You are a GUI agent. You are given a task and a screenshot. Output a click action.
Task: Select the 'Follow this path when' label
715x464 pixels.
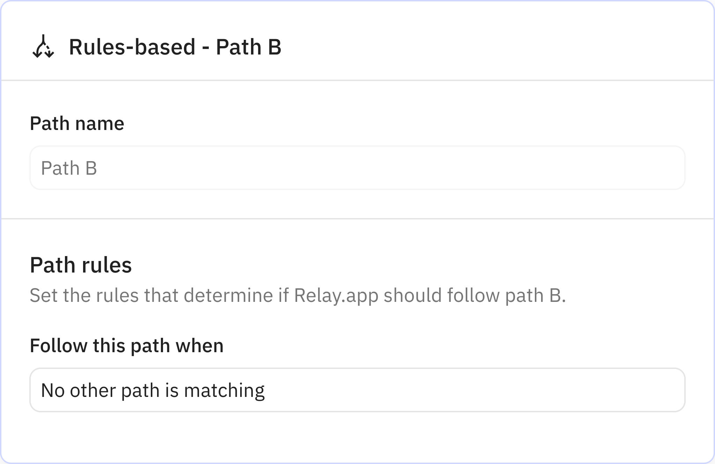tap(127, 345)
